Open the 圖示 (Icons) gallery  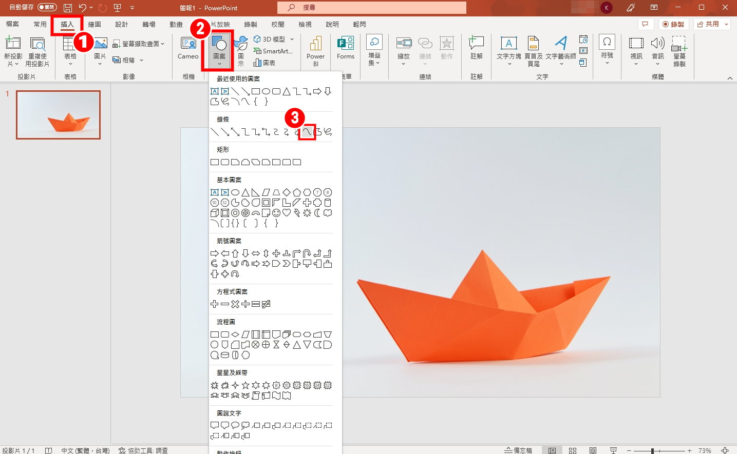241,51
